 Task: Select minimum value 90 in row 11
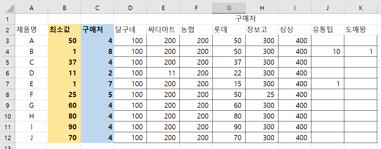point(64,127)
